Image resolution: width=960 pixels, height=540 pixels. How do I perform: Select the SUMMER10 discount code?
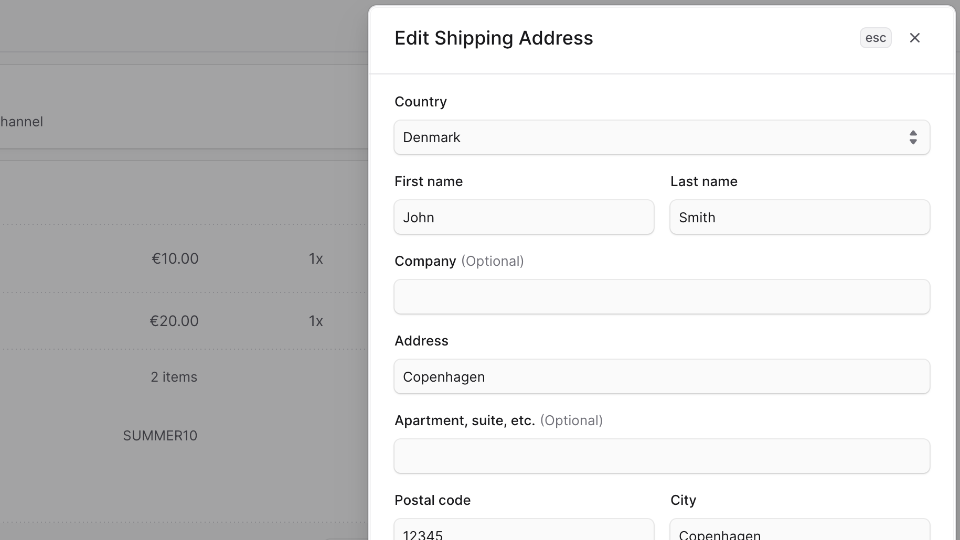tap(160, 435)
